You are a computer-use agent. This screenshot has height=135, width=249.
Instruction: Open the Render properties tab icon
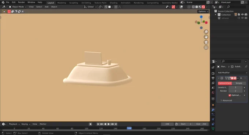pyautogui.click(x=213, y=74)
